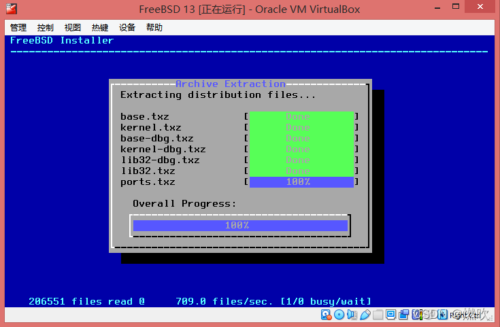The image size is (500, 327).
Task: Click the ports.txz 100% progress bar
Action: click(x=301, y=182)
